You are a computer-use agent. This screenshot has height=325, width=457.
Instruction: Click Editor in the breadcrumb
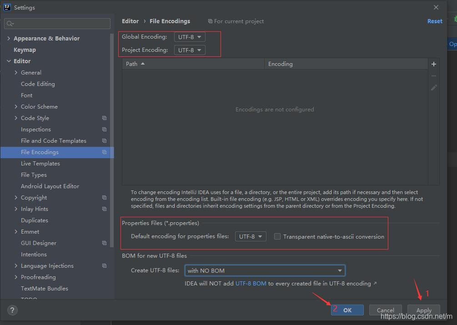(x=131, y=21)
